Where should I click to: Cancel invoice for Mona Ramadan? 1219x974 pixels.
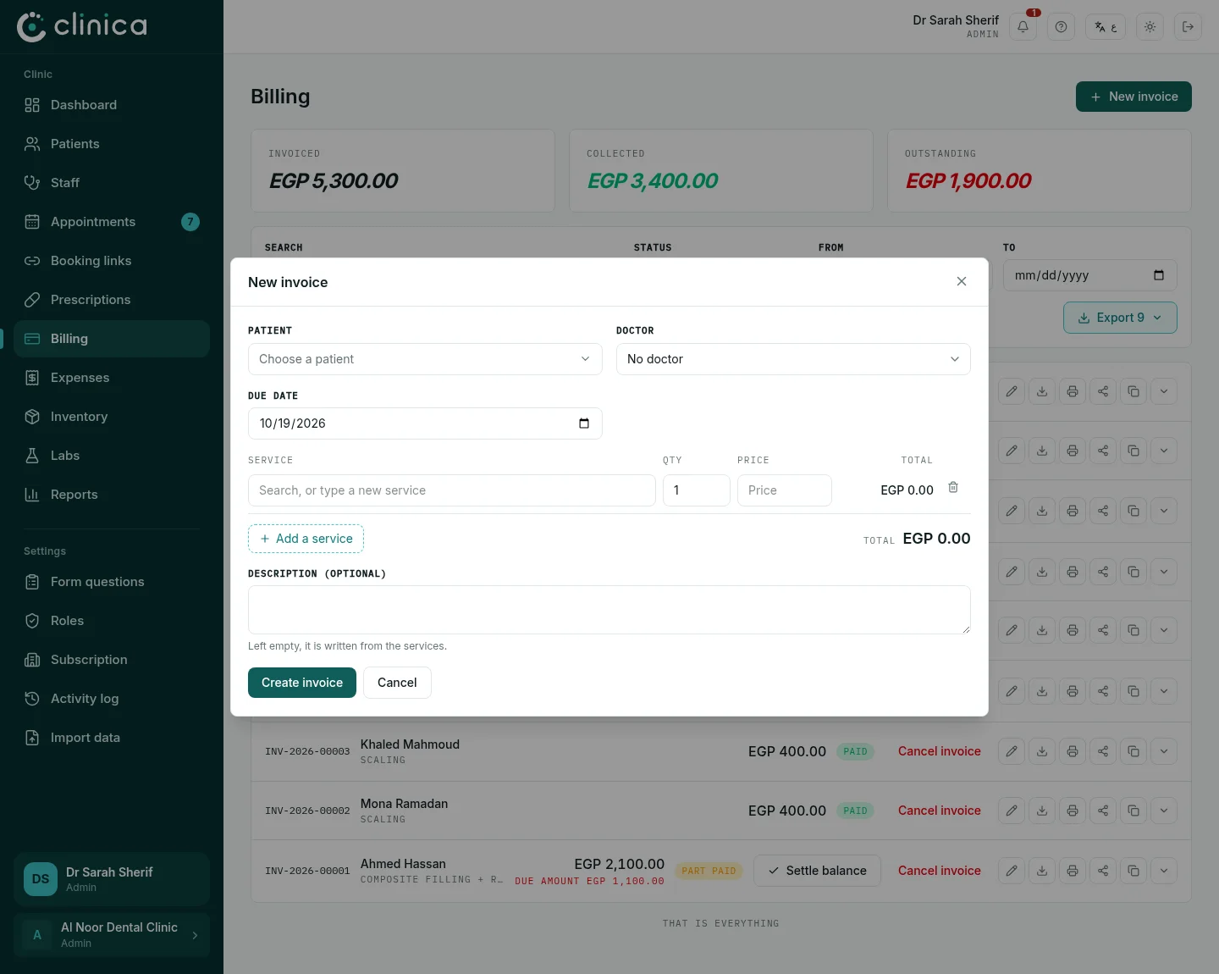pos(940,811)
